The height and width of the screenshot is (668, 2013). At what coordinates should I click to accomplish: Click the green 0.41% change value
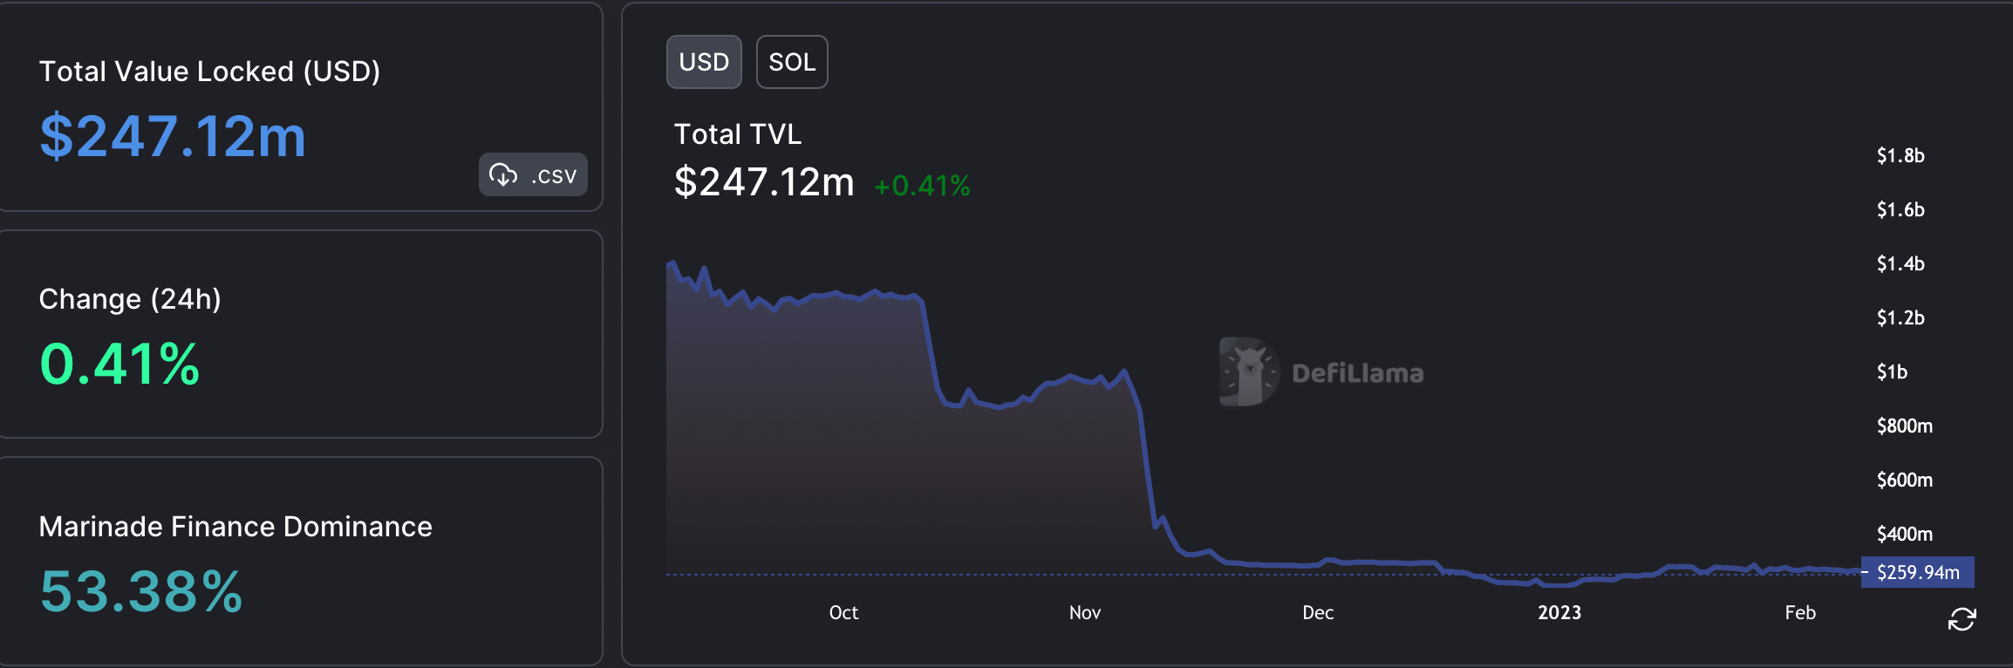[119, 364]
